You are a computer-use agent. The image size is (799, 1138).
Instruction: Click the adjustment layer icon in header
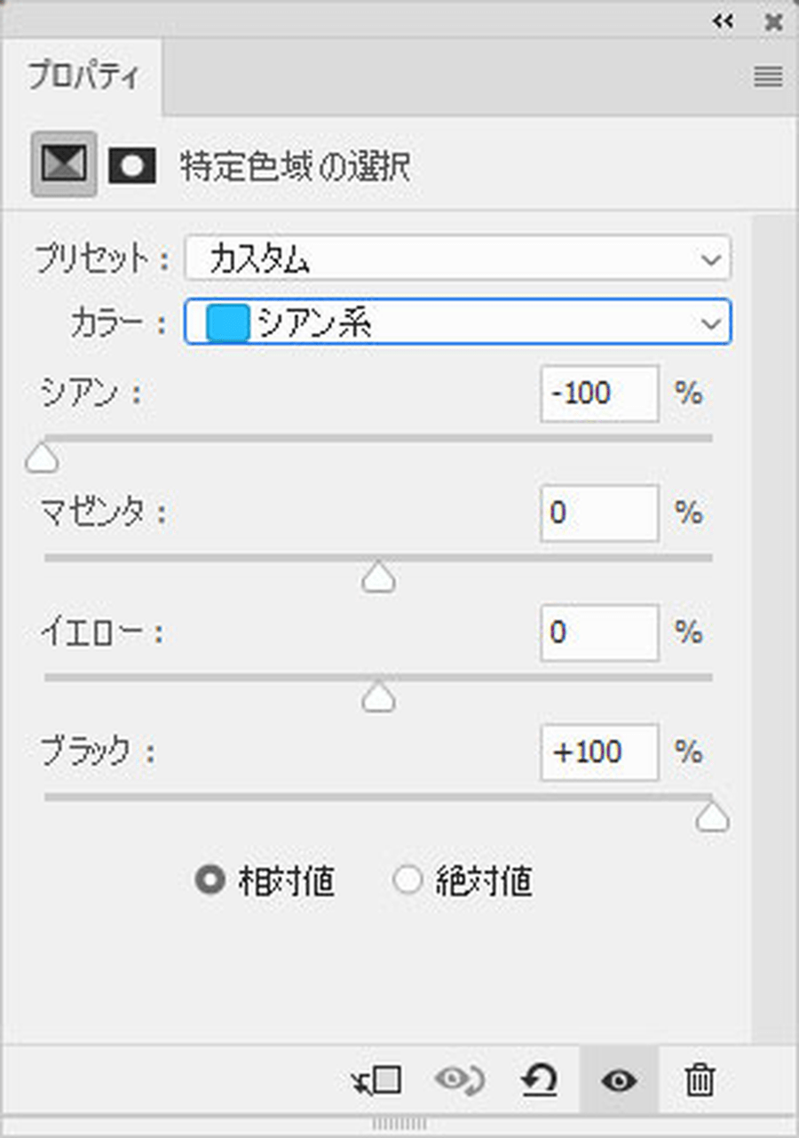(64, 164)
